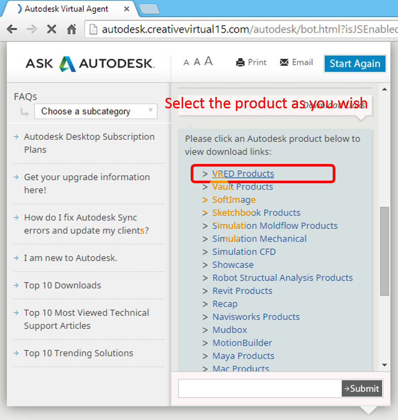Open Top 10 Trending Solutions FAQ
The height and width of the screenshot is (420, 398).
[x=78, y=353]
